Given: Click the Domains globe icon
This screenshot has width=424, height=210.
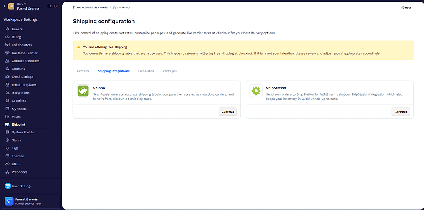Looking at the screenshot, I should (7, 69).
